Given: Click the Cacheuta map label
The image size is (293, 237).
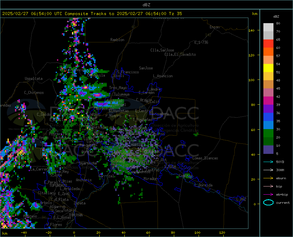Looking at the screenshot, I should tap(61, 138).
